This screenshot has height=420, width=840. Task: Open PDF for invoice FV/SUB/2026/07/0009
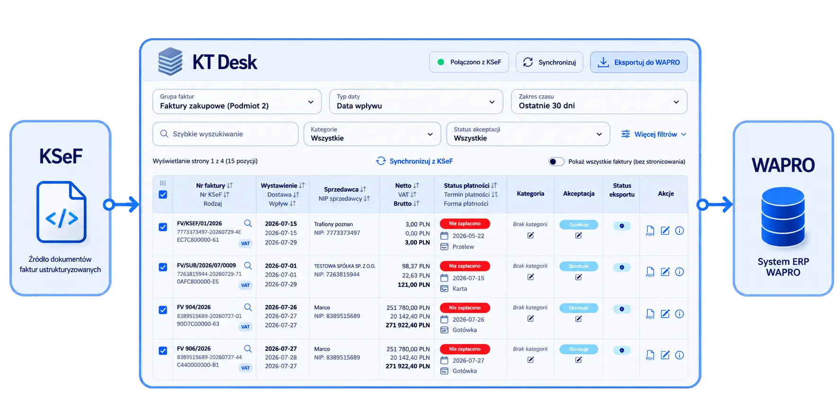(x=650, y=272)
